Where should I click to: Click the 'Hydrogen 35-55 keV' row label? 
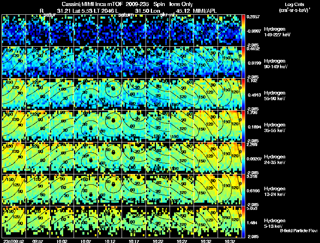(x=275, y=128)
